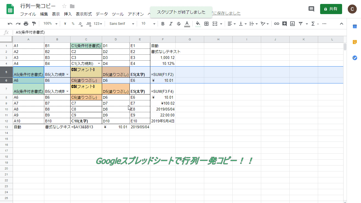Open the データ menu
This screenshot has width=361, height=203.
click(102, 14)
